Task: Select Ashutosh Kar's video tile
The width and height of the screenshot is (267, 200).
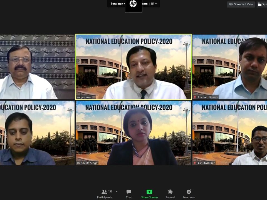Action: pos(230,133)
